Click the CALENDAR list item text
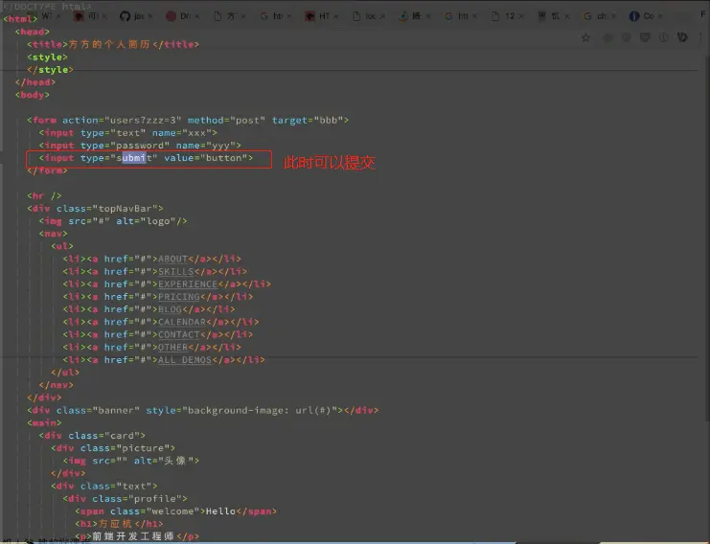This screenshot has height=544, width=710. tap(182, 322)
